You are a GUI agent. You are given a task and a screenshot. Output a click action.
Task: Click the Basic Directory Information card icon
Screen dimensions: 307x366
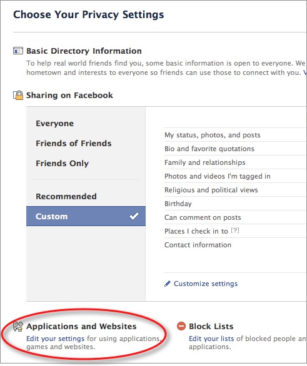(18, 51)
